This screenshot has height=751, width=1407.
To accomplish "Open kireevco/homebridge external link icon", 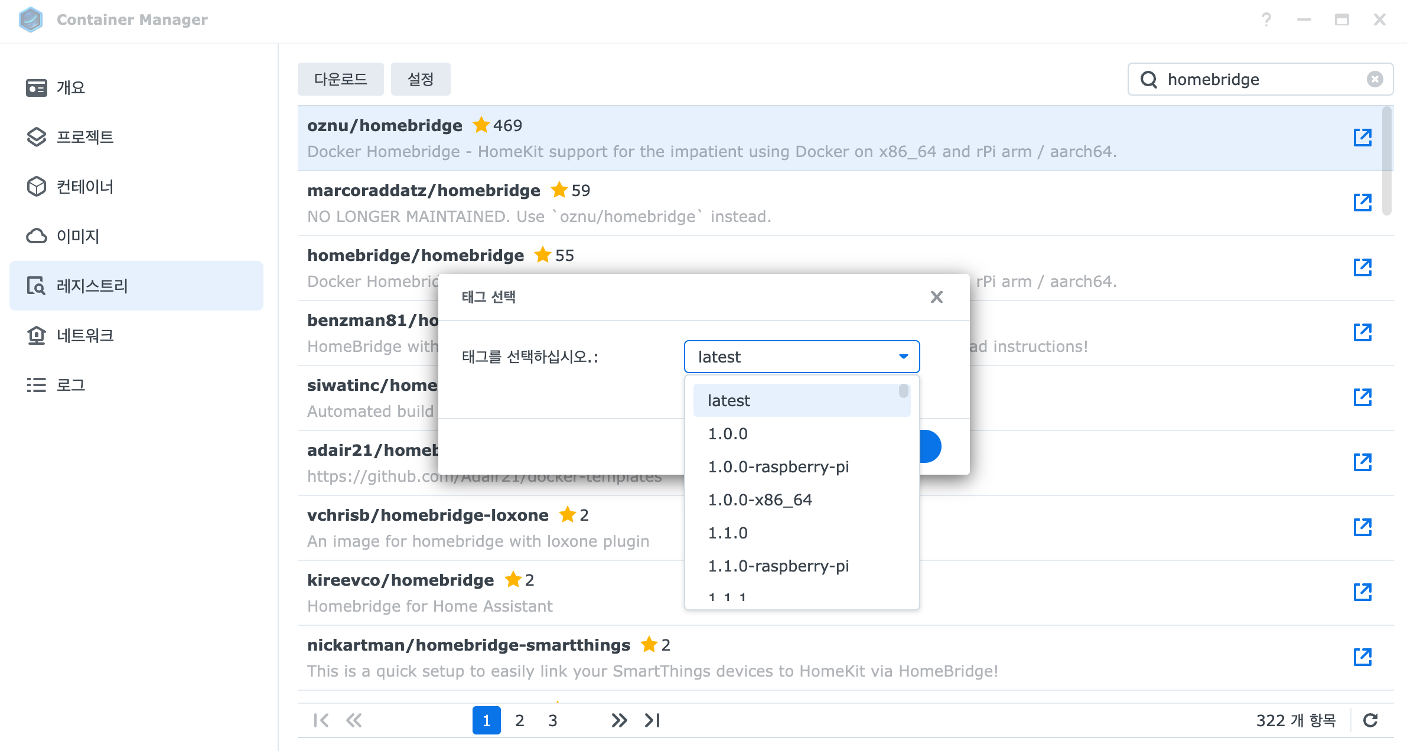I will pos(1363,592).
